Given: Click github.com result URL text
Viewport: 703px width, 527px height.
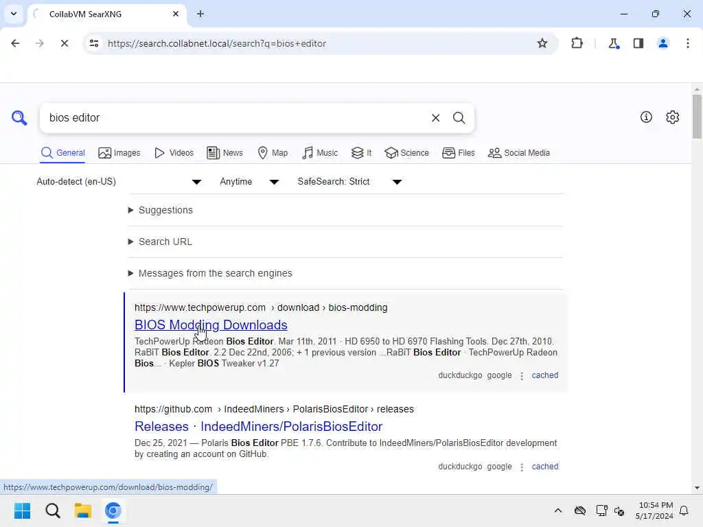Looking at the screenshot, I should pyautogui.click(x=274, y=409).
